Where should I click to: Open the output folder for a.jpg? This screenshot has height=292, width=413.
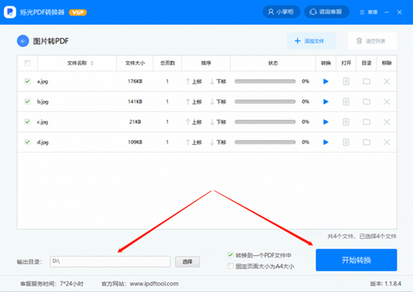367,81
